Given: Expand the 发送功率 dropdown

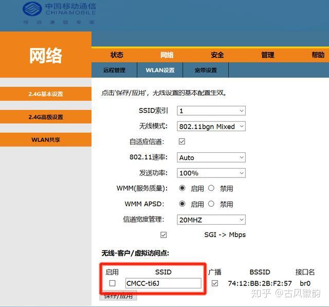Looking at the screenshot, I should click(211, 173).
